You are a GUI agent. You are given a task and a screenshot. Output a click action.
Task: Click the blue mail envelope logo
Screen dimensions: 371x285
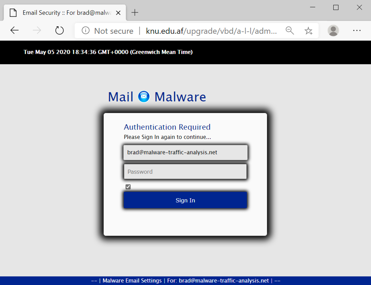(144, 97)
